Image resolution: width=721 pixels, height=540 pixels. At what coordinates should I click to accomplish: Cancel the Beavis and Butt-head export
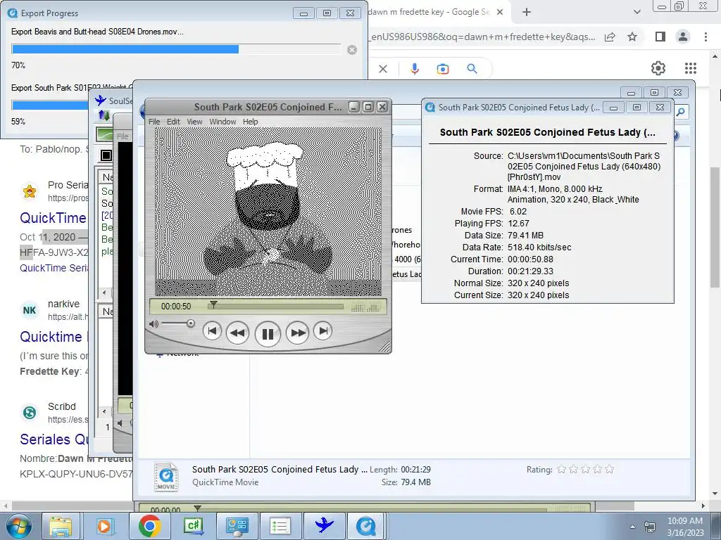coord(352,50)
